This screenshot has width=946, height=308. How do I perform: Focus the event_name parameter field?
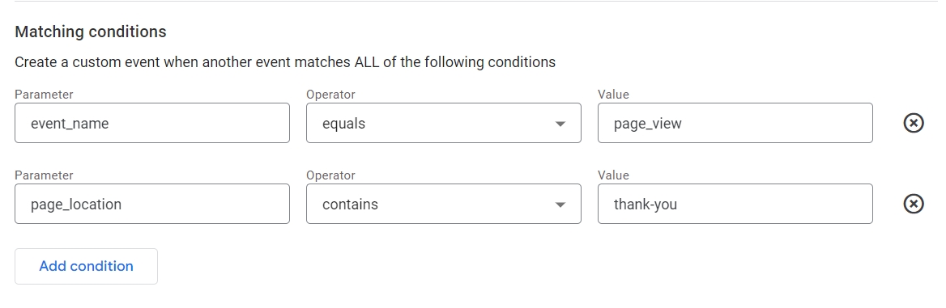[152, 123]
